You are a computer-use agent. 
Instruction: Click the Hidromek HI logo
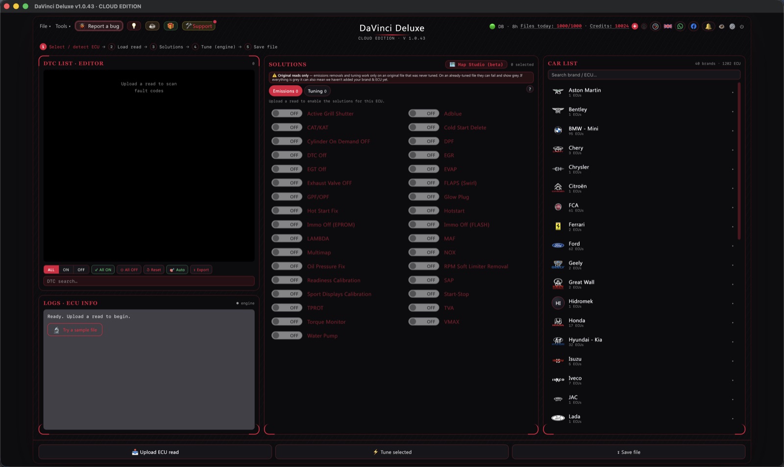click(x=558, y=303)
